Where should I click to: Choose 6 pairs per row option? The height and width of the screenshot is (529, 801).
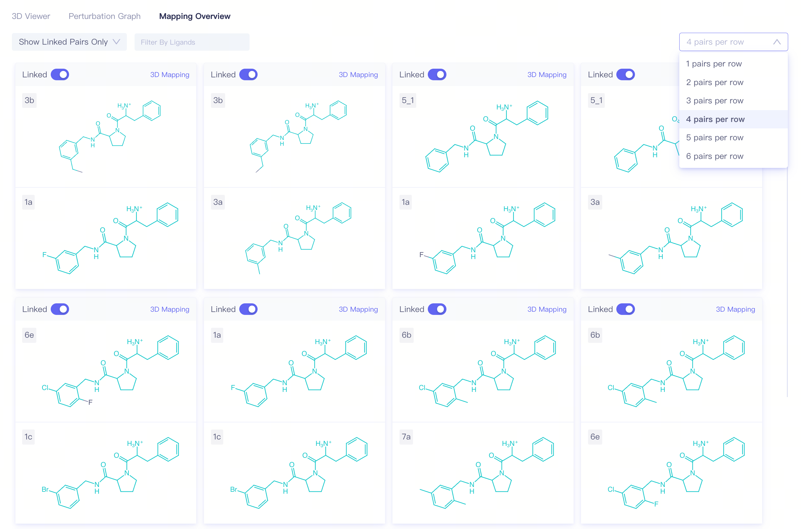pos(714,156)
